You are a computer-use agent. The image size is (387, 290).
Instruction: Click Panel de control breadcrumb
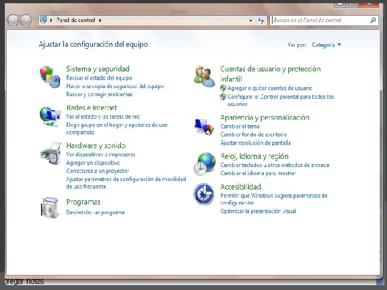coord(76,20)
